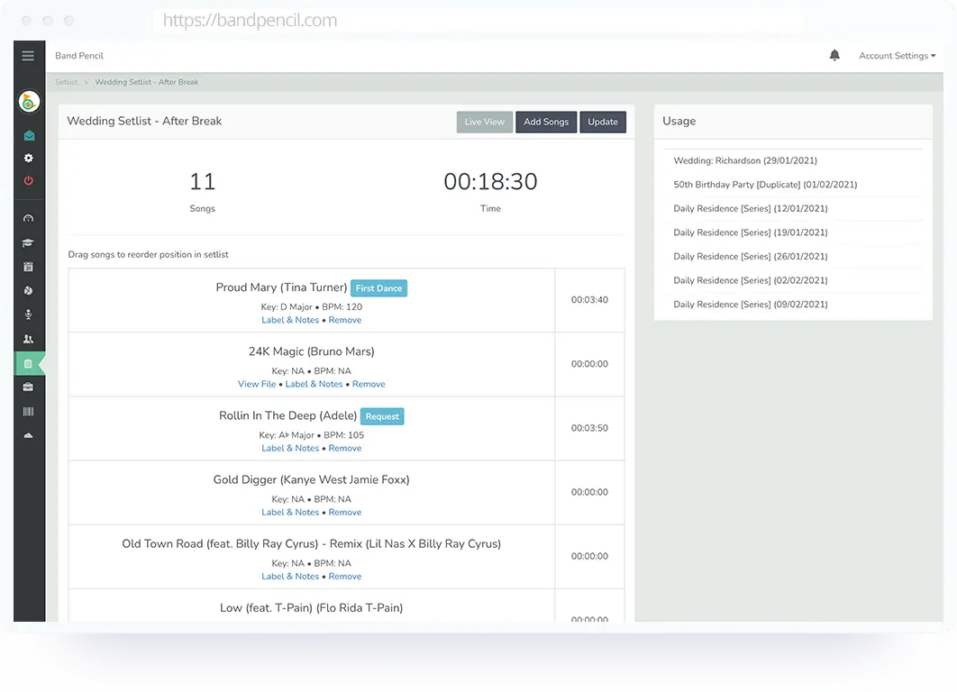Open the dashboard gauge icon
The height and width of the screenshot is (692, 957).
click(28, 218)
